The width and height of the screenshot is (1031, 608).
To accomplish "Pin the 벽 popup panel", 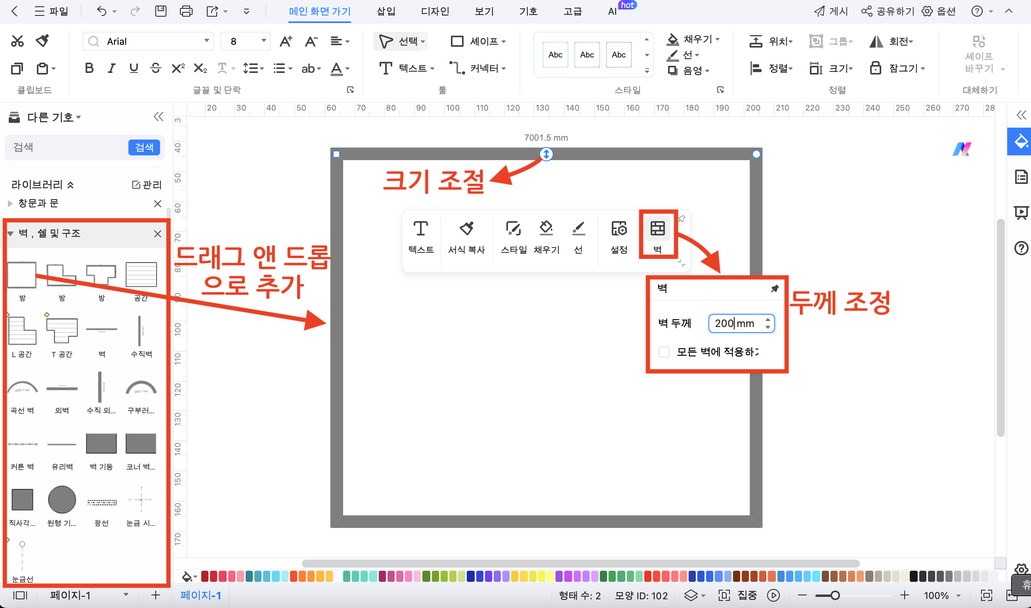I will coord(775,289).
